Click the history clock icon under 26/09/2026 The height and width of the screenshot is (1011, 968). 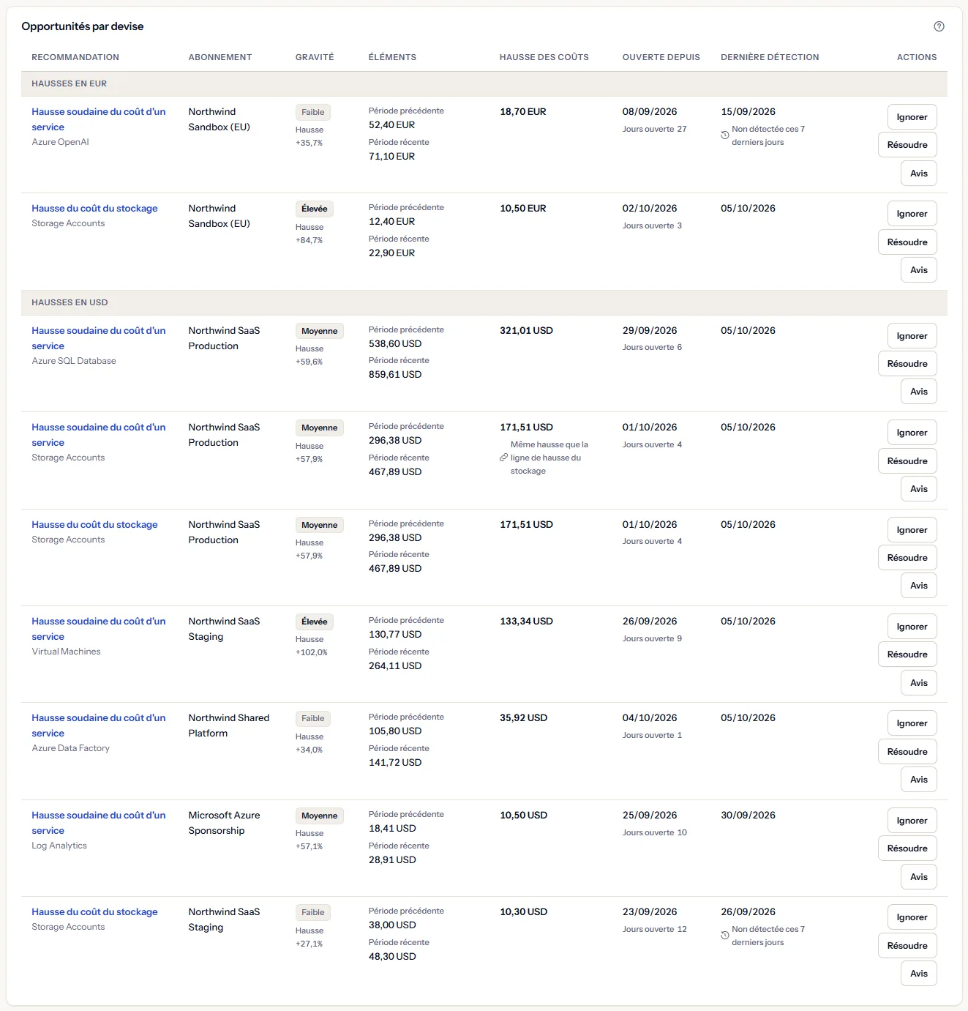coord(725,936)
